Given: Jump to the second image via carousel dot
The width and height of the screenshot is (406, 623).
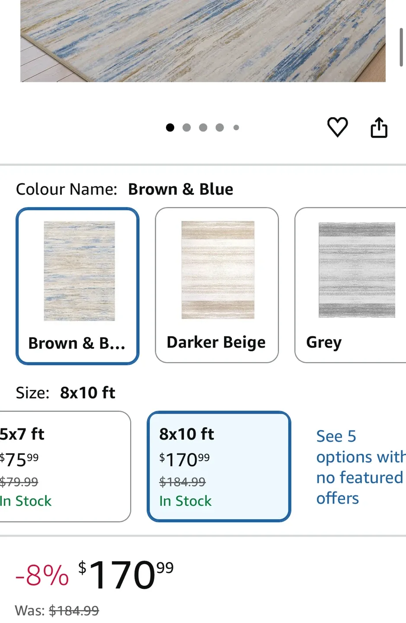Looking at the screenshot, I should coord(187,127).
